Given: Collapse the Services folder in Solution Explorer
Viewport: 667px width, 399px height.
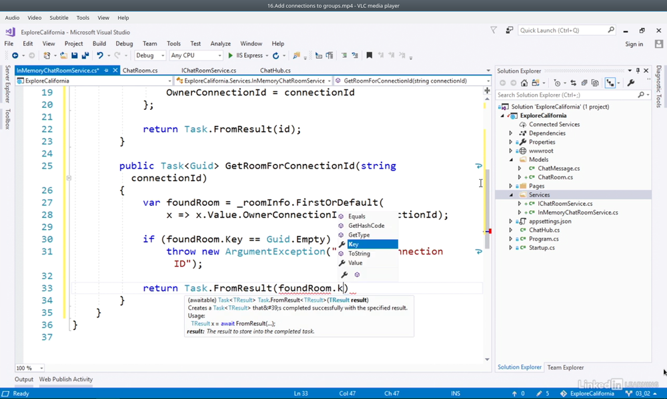Looking at the screenshot, I should [511, 195].
